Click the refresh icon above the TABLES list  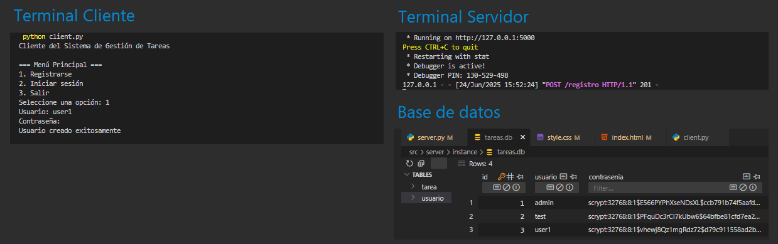(x=409, y=163)
